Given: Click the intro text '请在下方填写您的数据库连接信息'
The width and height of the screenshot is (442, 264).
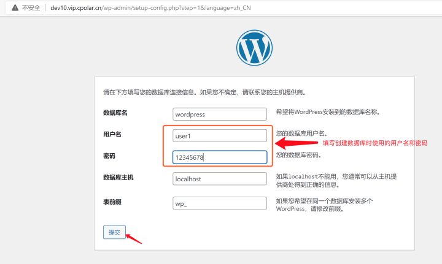Looking at the screenshot, I should (149, 92).
